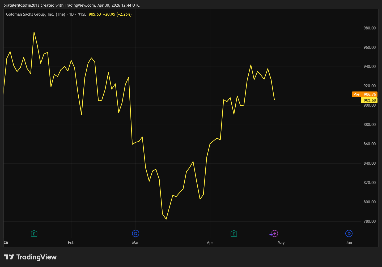Click the purple lightning event marker

pyautogui.click(x=274, y=234)
